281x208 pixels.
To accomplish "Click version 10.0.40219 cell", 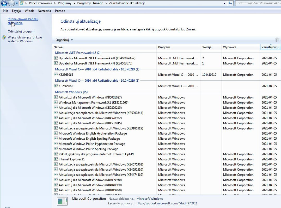I will click(x=209, y=75).
